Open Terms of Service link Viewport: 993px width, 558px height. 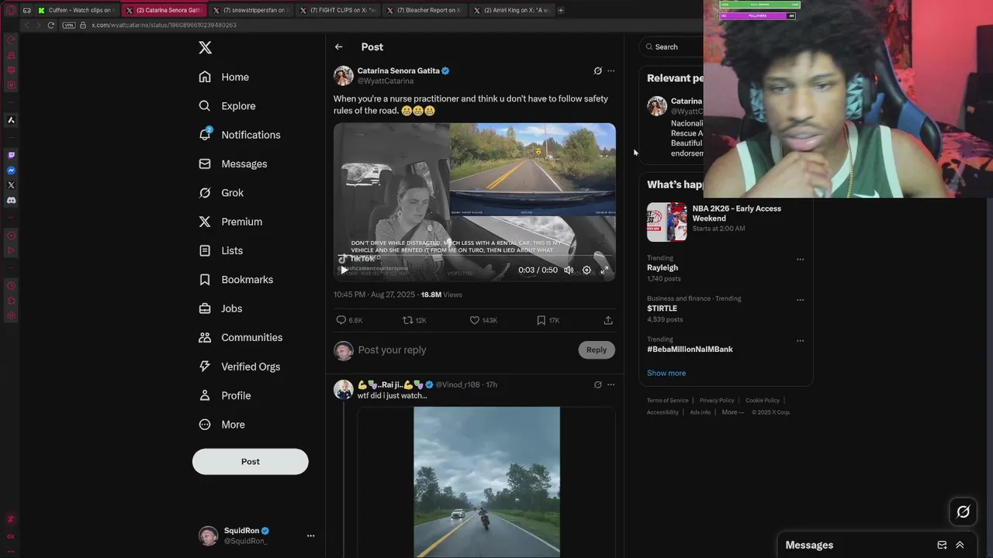[668, 401]
